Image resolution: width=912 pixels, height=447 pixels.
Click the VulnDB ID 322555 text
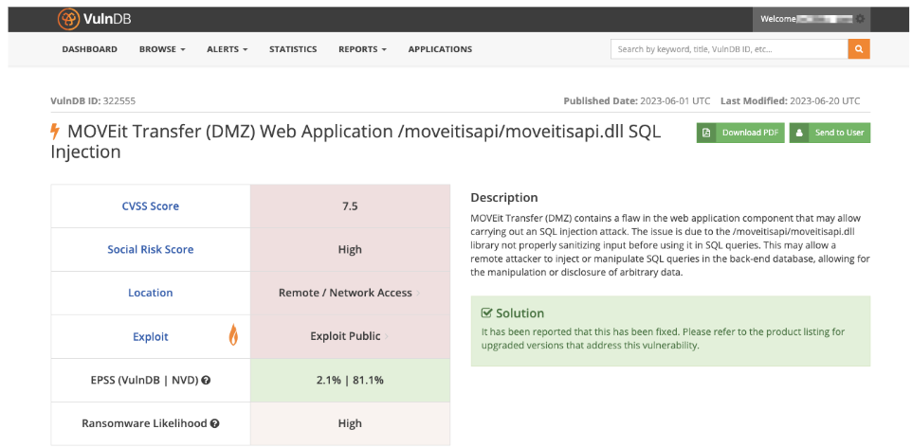(93, 100)
